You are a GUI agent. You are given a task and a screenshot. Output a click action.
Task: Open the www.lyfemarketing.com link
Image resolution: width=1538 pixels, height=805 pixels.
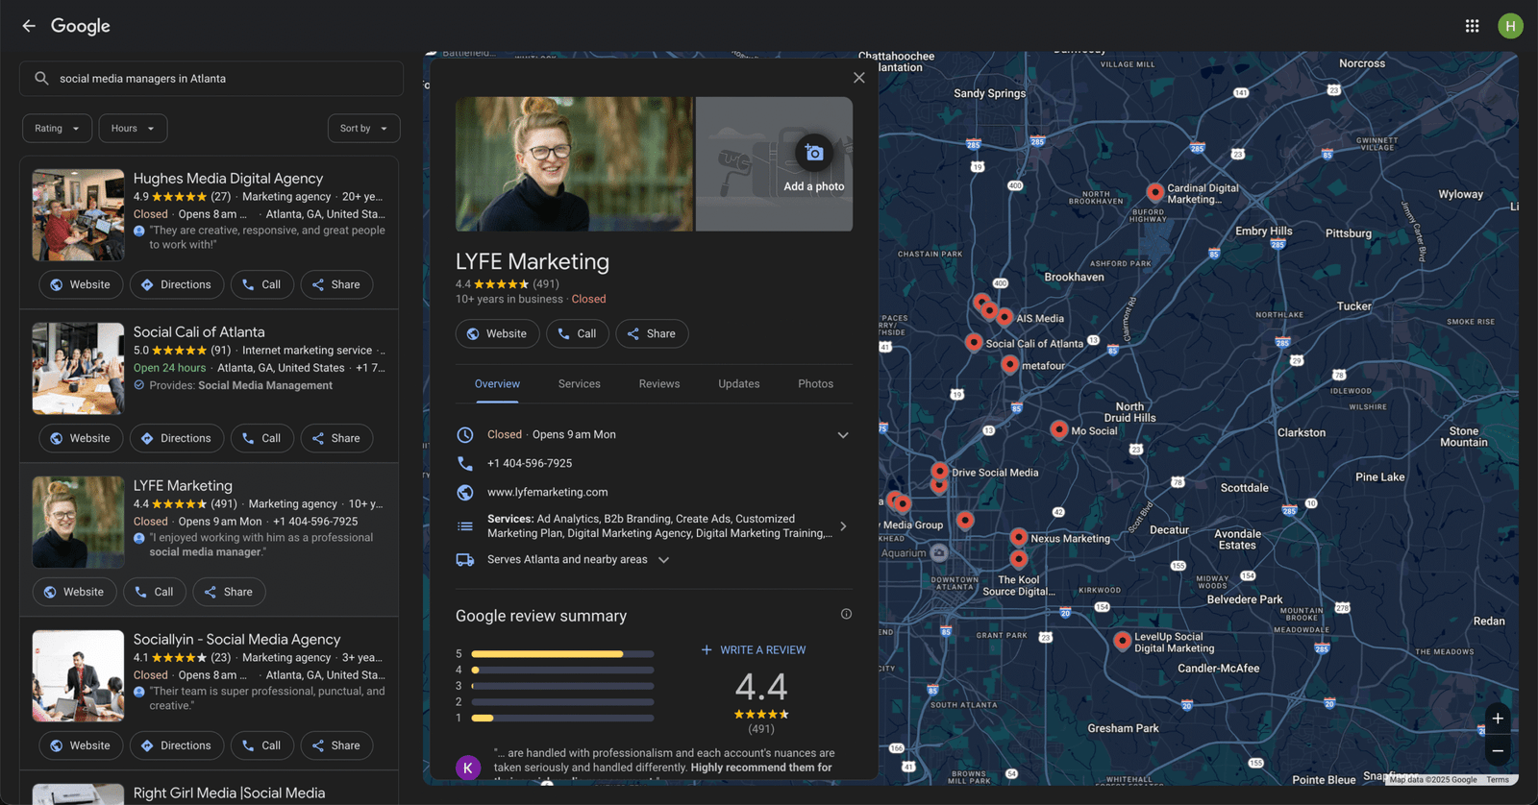(547, 492)
